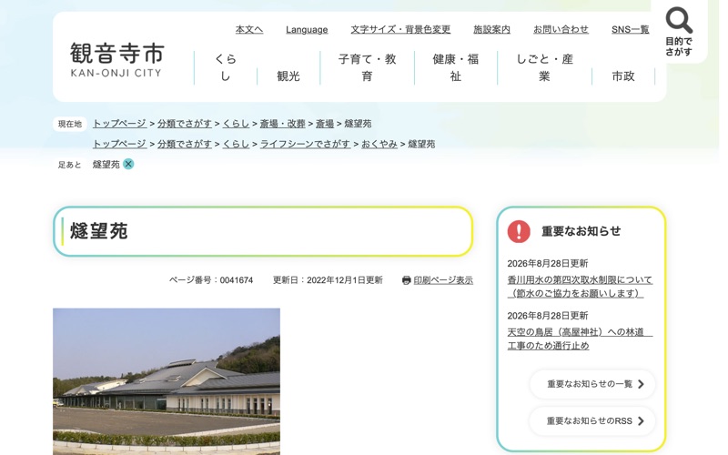Open 香川用水の第四次取水制限について notice
Viewport: 728px width, 455px height.
580,287
